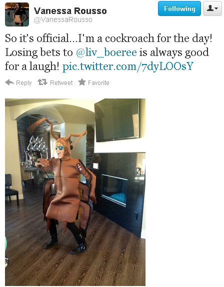
Task: Unfollow using the blue Following button
Action: point(179,8)
